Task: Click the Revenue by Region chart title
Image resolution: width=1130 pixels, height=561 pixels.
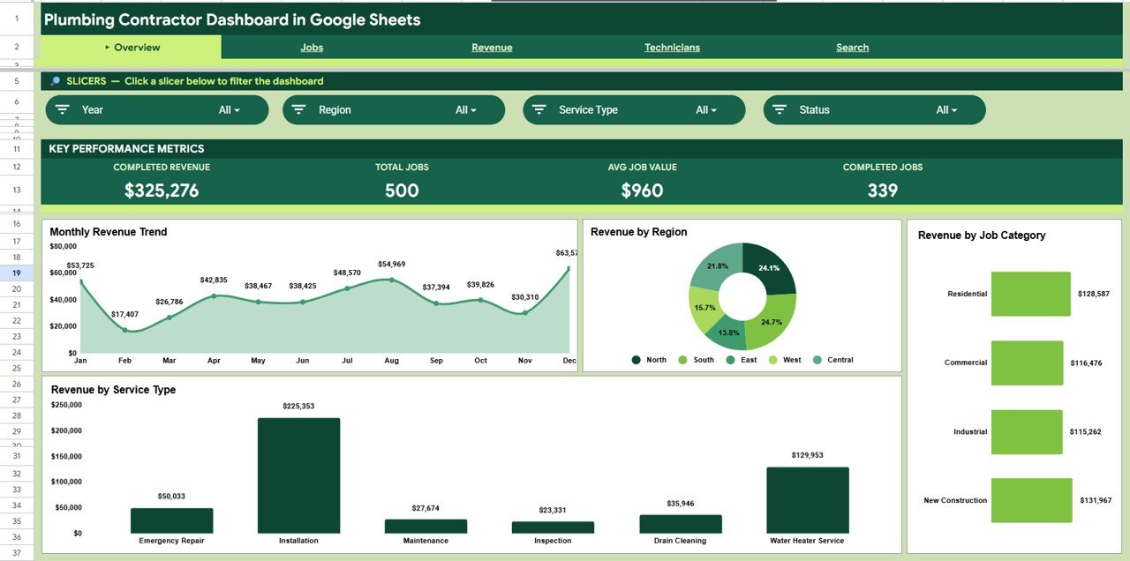Action: pyautogui.click(x=639, y=232)
